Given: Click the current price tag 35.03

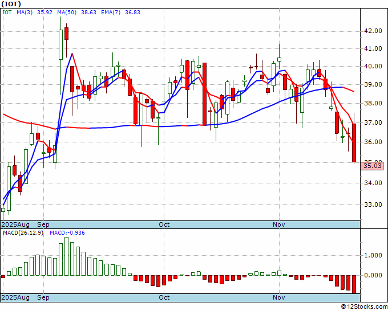Looking at the screenshot, I should click(372, 166).
